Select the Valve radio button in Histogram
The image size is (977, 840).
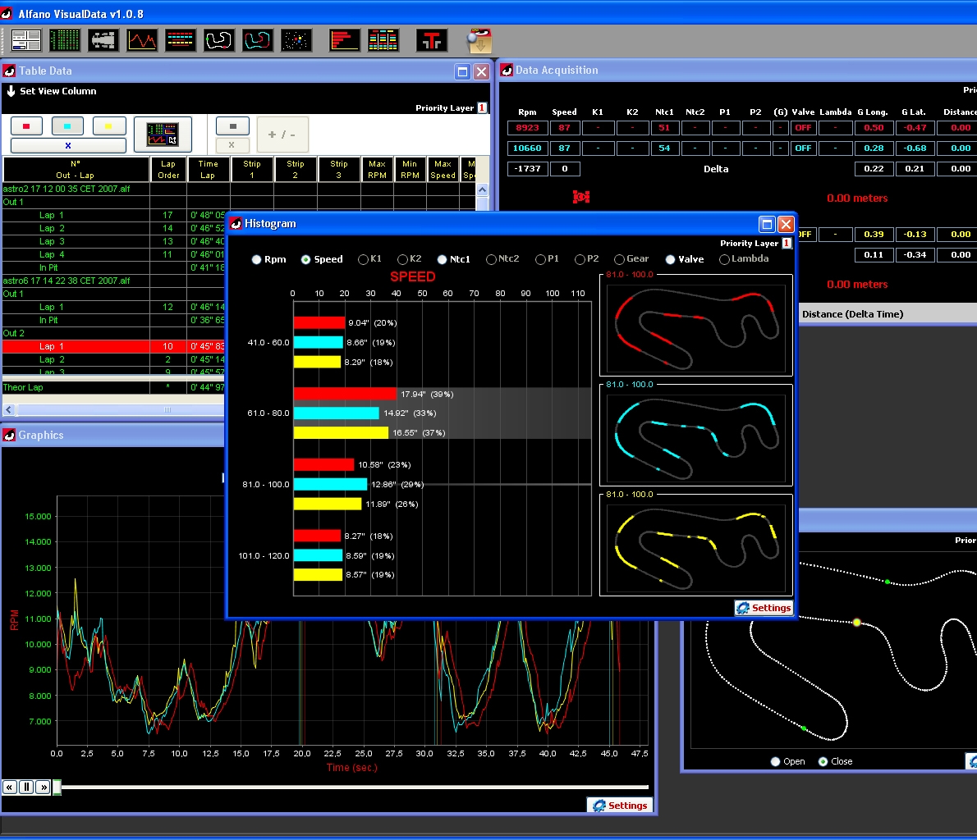click(x=671, y=260)
